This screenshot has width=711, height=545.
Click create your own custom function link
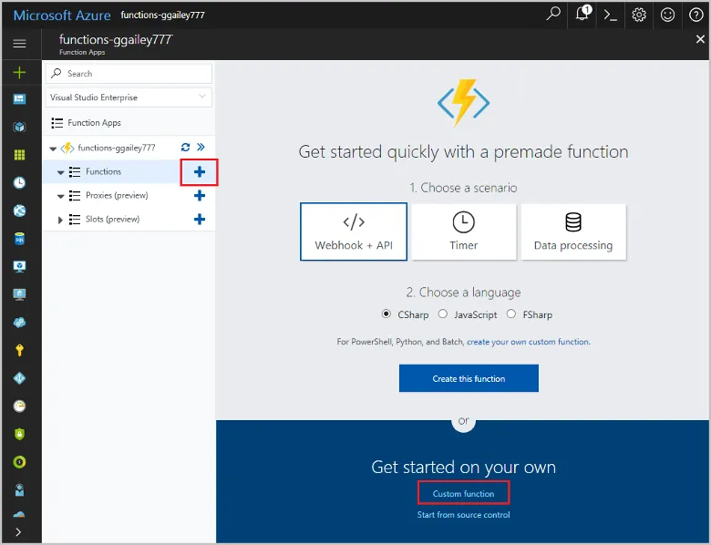529,342
